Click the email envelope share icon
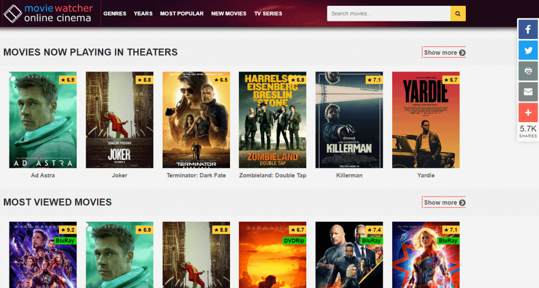539x288 pixels. click(528, 92)
